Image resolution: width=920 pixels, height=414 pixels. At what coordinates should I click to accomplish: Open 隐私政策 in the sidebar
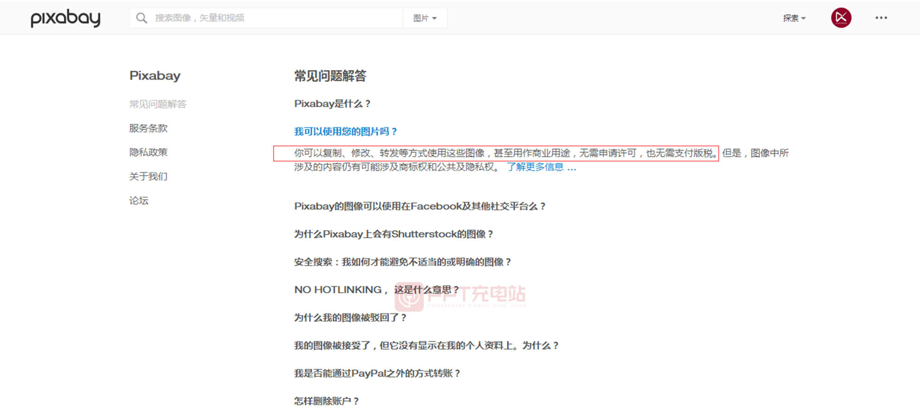coord(148,152)
